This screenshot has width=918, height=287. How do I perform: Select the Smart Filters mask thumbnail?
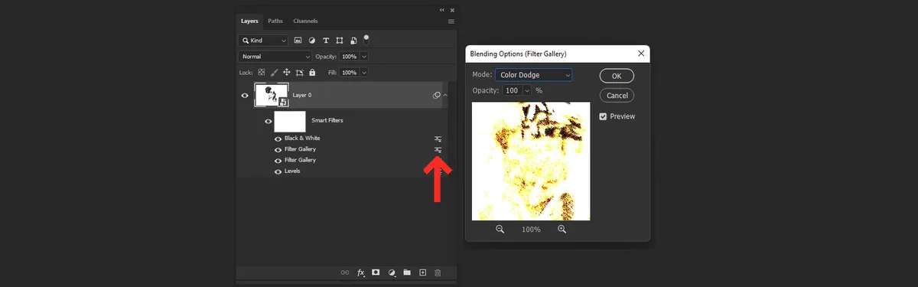pyautogui.click(x=290, y=121)
